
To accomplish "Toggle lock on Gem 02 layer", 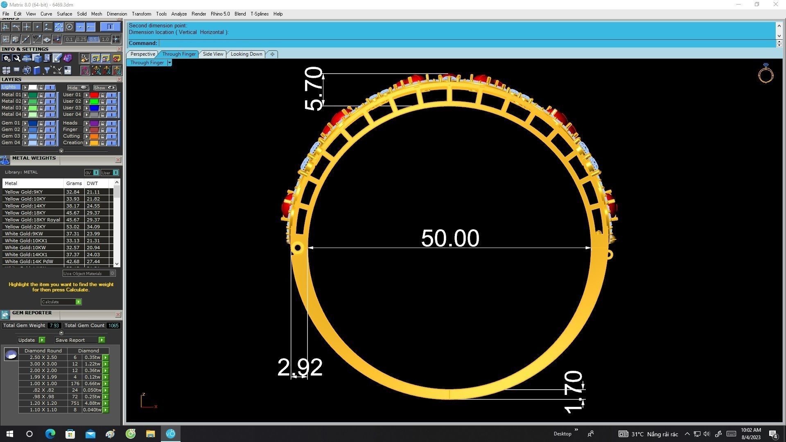I will tap(41, 130).
